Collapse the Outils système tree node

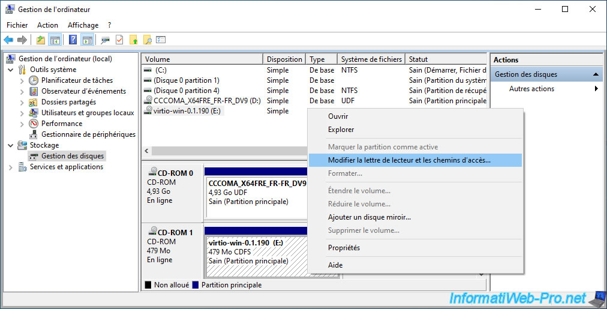(11, 70)
